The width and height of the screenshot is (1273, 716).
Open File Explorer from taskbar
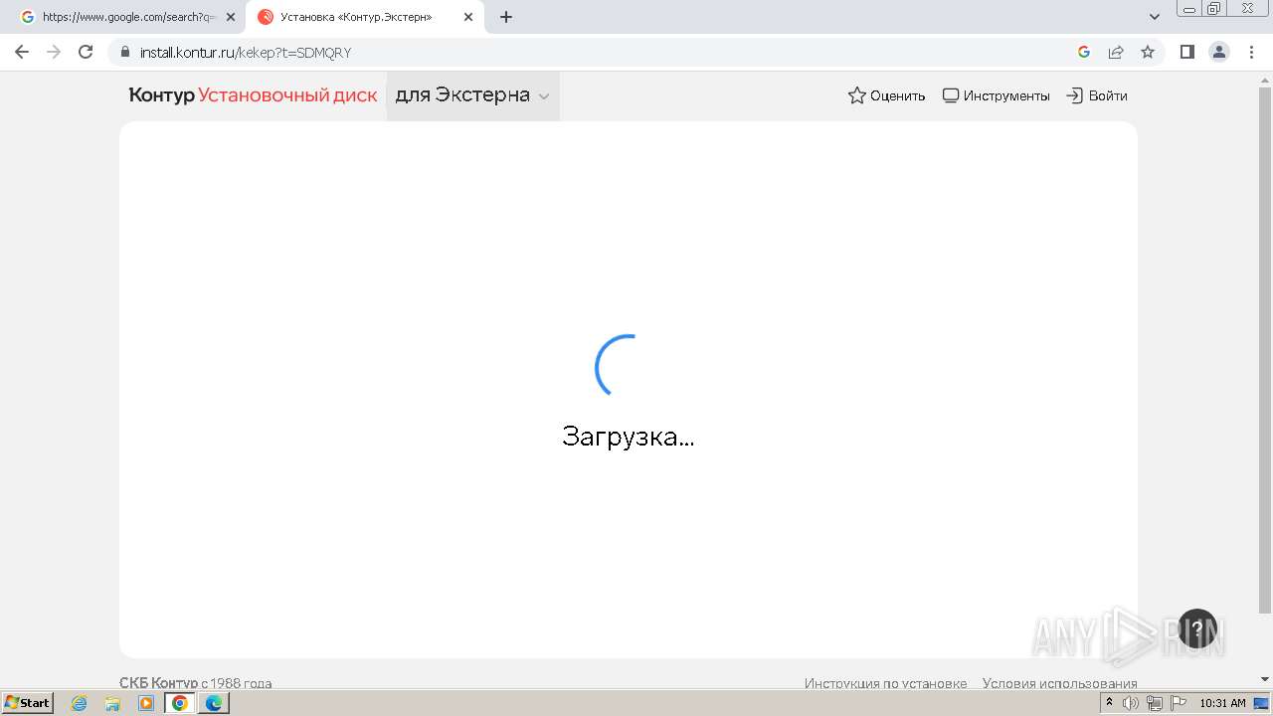(112, 703)
